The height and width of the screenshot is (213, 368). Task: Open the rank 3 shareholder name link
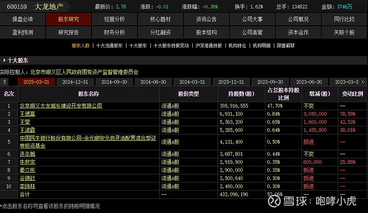[x=25, y=122]
